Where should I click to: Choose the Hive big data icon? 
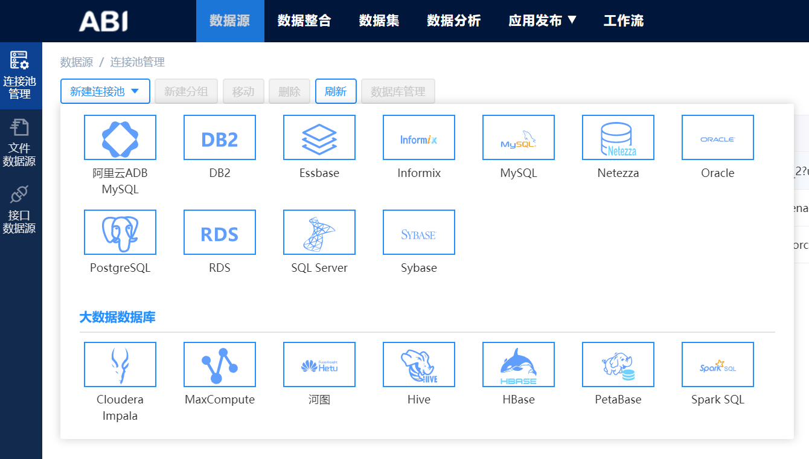[x=418, y=365]
